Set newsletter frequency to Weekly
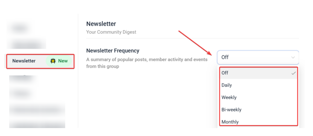313x136 pixels. click(x=229, y=97)
